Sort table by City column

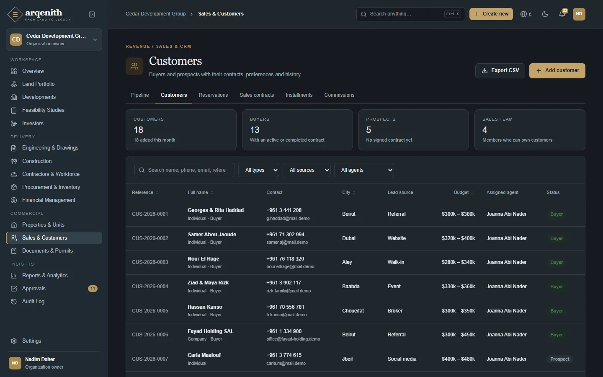coord(349,193)
